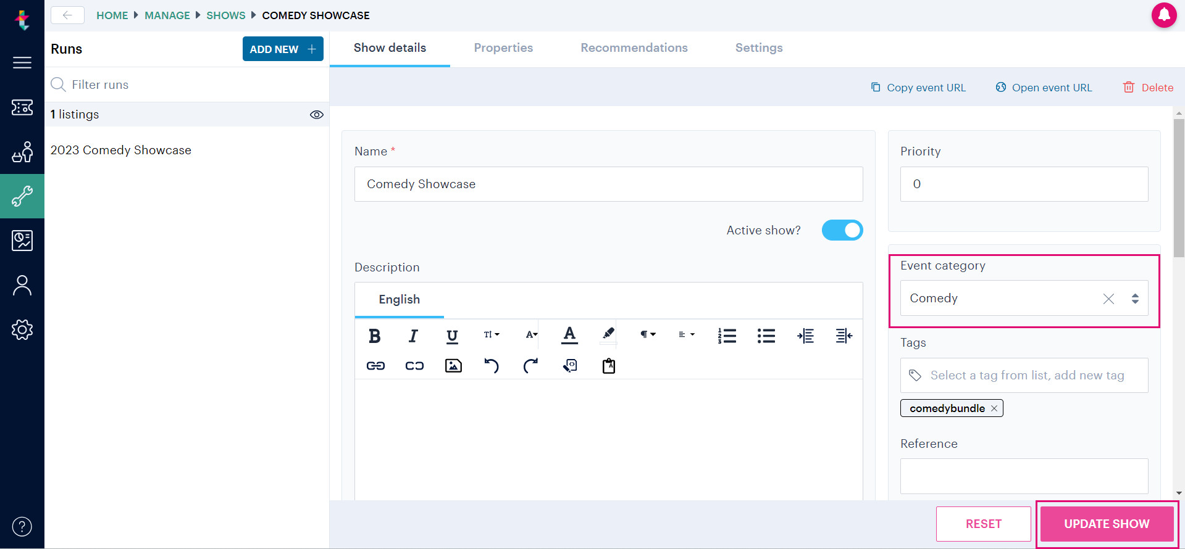Remove the comedybundle tag
Viewport: 1185px width, 549px height.
994,408
